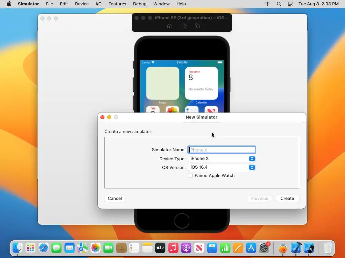This screenshot has width=345, height=258.
Task: Open the File menu
Action: click(49, 4)
